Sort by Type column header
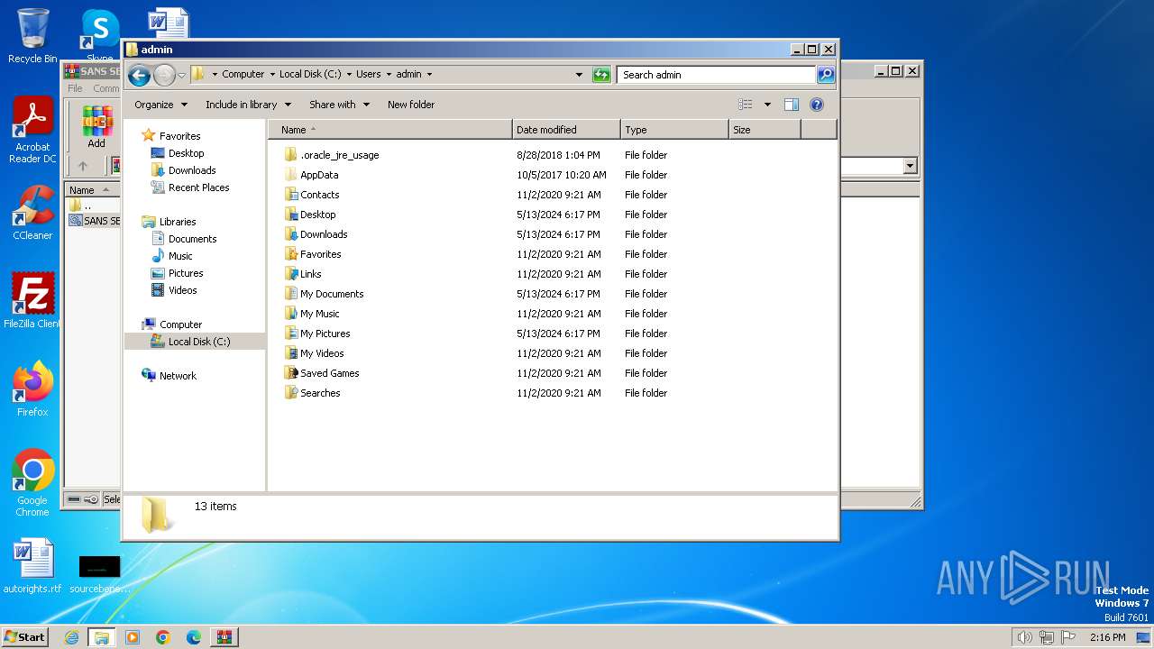Viewport: 1154px width, 649px height. coord(674,130)
